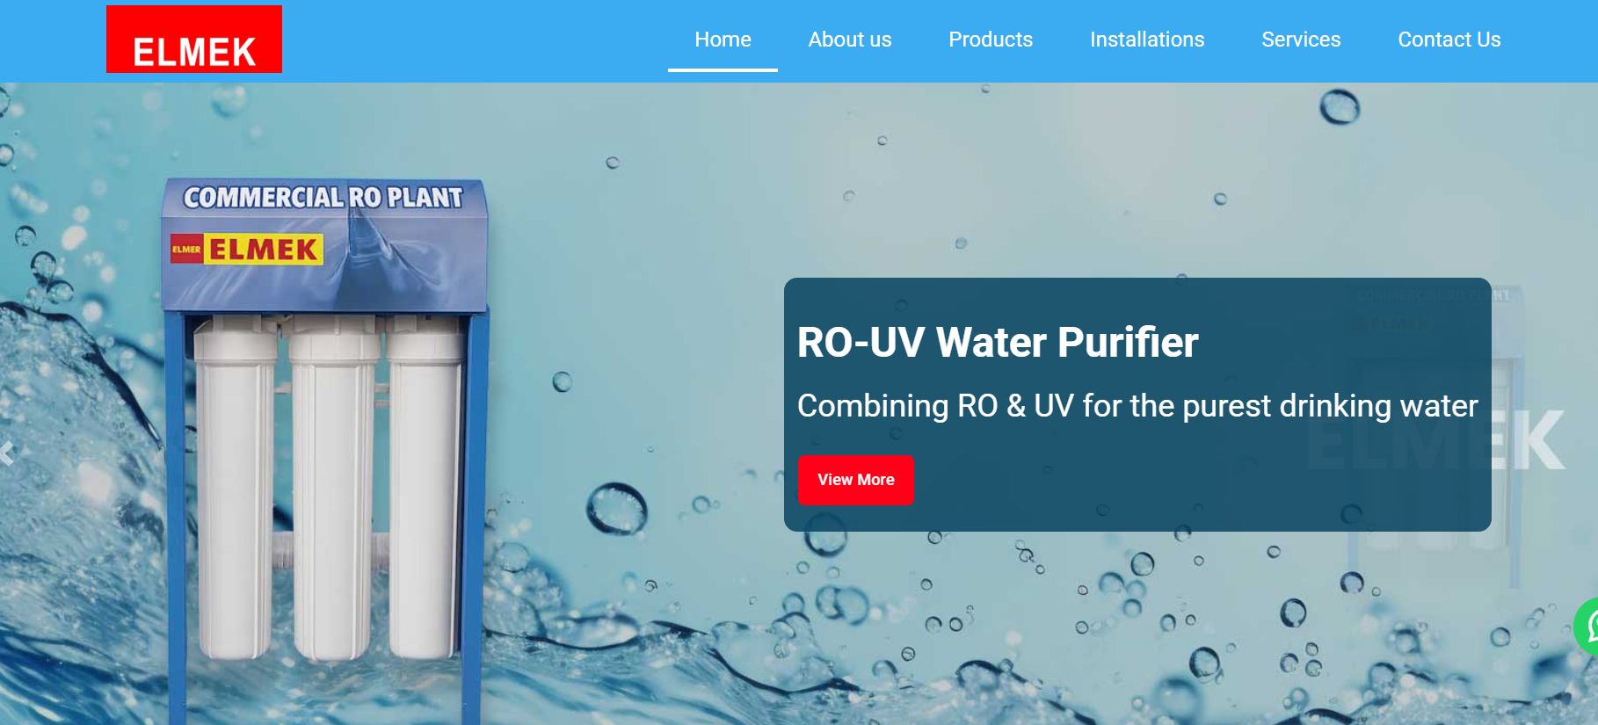This screenshot has height=725, width=1598.
Task: Click the red ELMEK logo
Action: (194, 40)
